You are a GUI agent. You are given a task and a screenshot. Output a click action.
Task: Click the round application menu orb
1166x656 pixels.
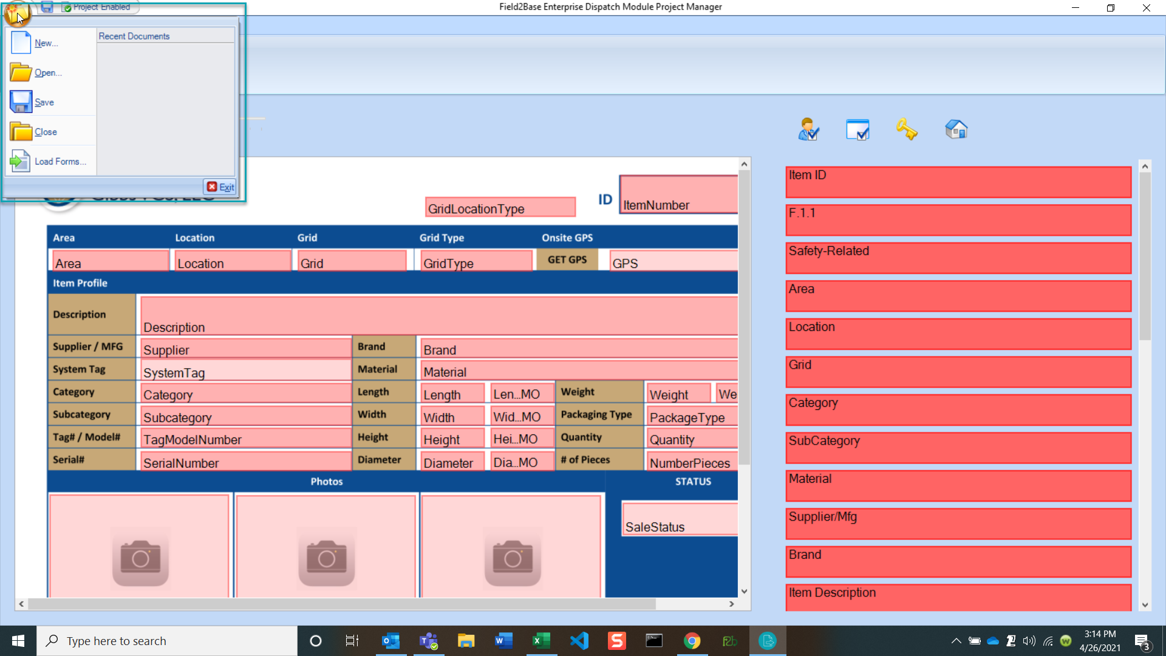coord(16,13)
